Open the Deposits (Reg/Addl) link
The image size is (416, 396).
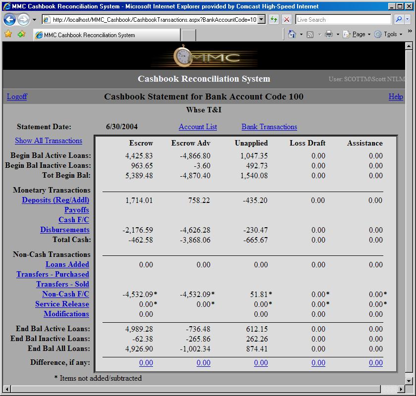click(55, 200)
